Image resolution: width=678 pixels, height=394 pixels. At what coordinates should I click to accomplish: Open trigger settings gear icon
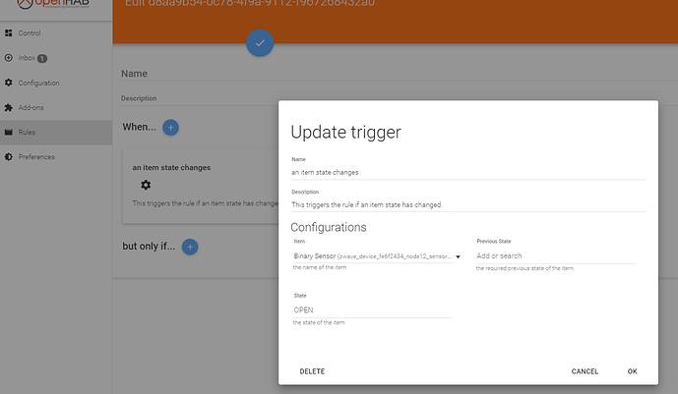(146, 185)
